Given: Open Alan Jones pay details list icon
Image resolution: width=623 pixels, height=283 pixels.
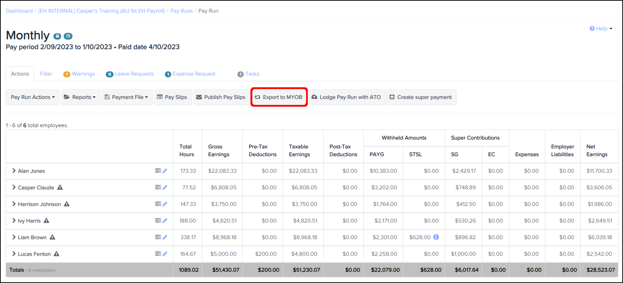Looking at the screenshot, I should [158, 171].
